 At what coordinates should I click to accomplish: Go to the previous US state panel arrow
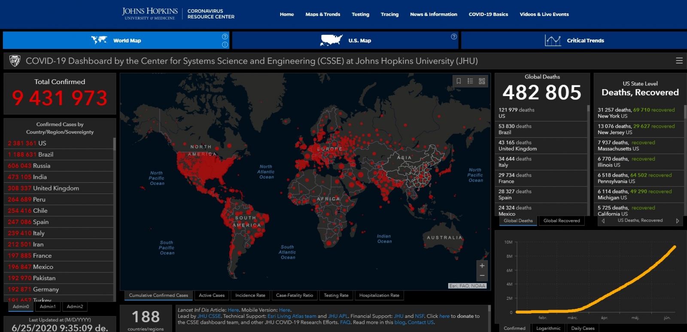pos(603,221)
